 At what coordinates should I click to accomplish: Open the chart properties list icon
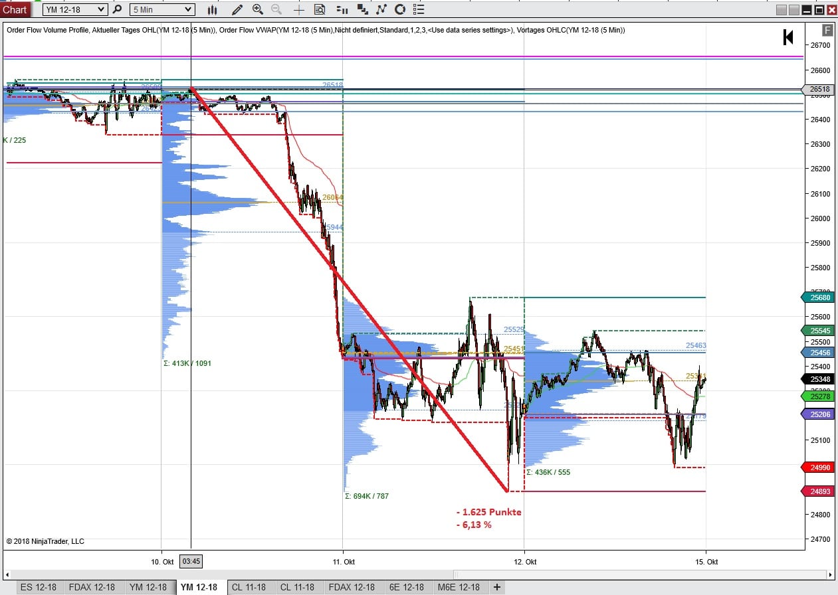(418, 10)
